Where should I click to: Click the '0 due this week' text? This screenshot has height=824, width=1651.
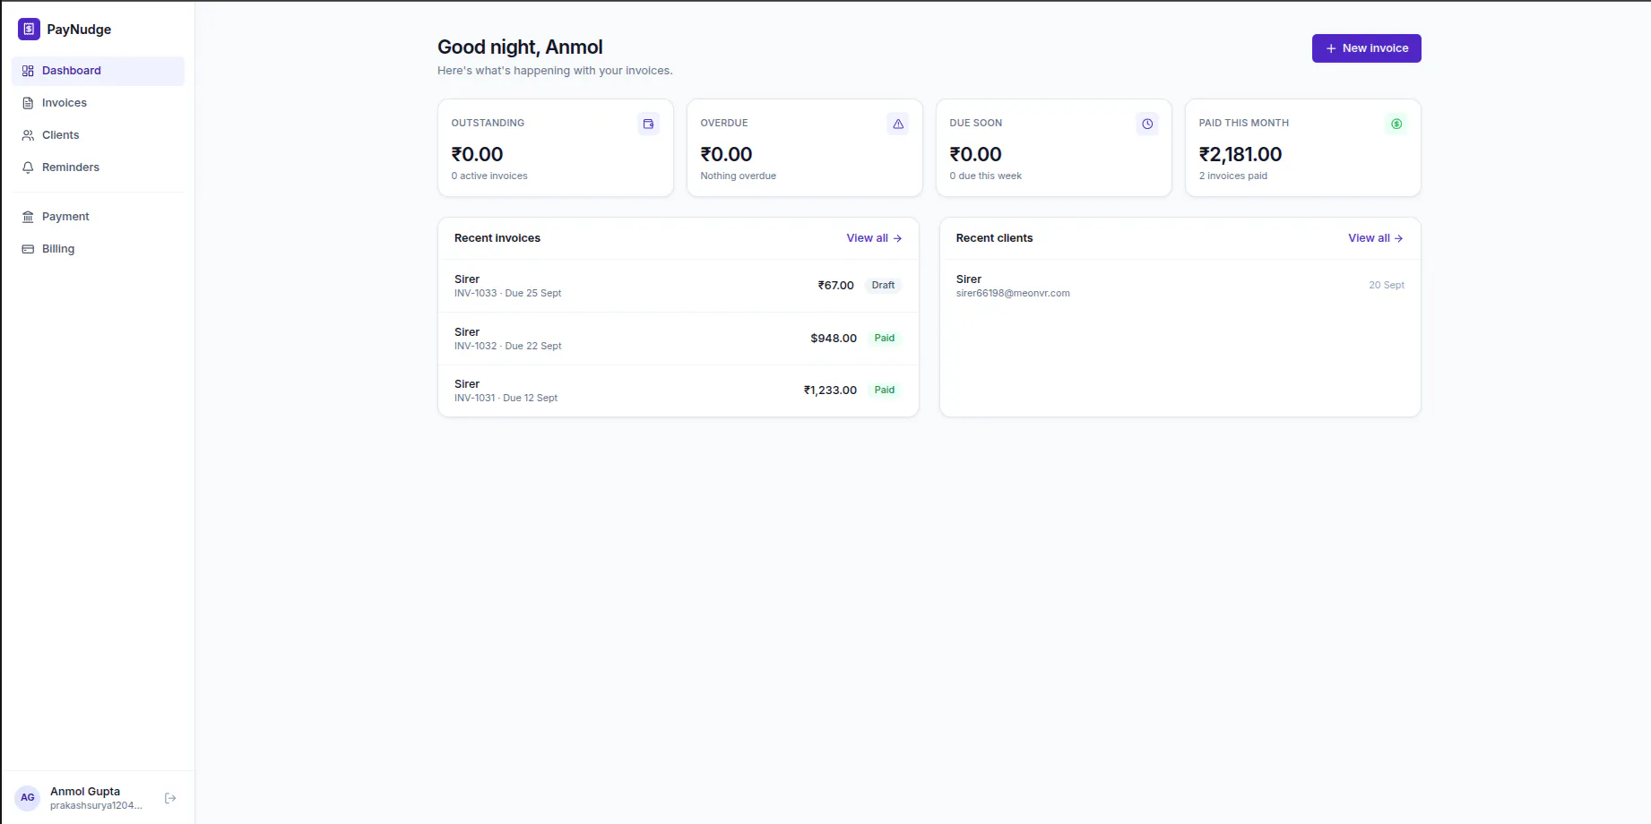click(986, 176)
